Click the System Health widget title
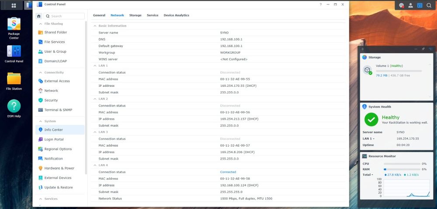The width and height of the screenshot is (437, 209). click(380, 106)
